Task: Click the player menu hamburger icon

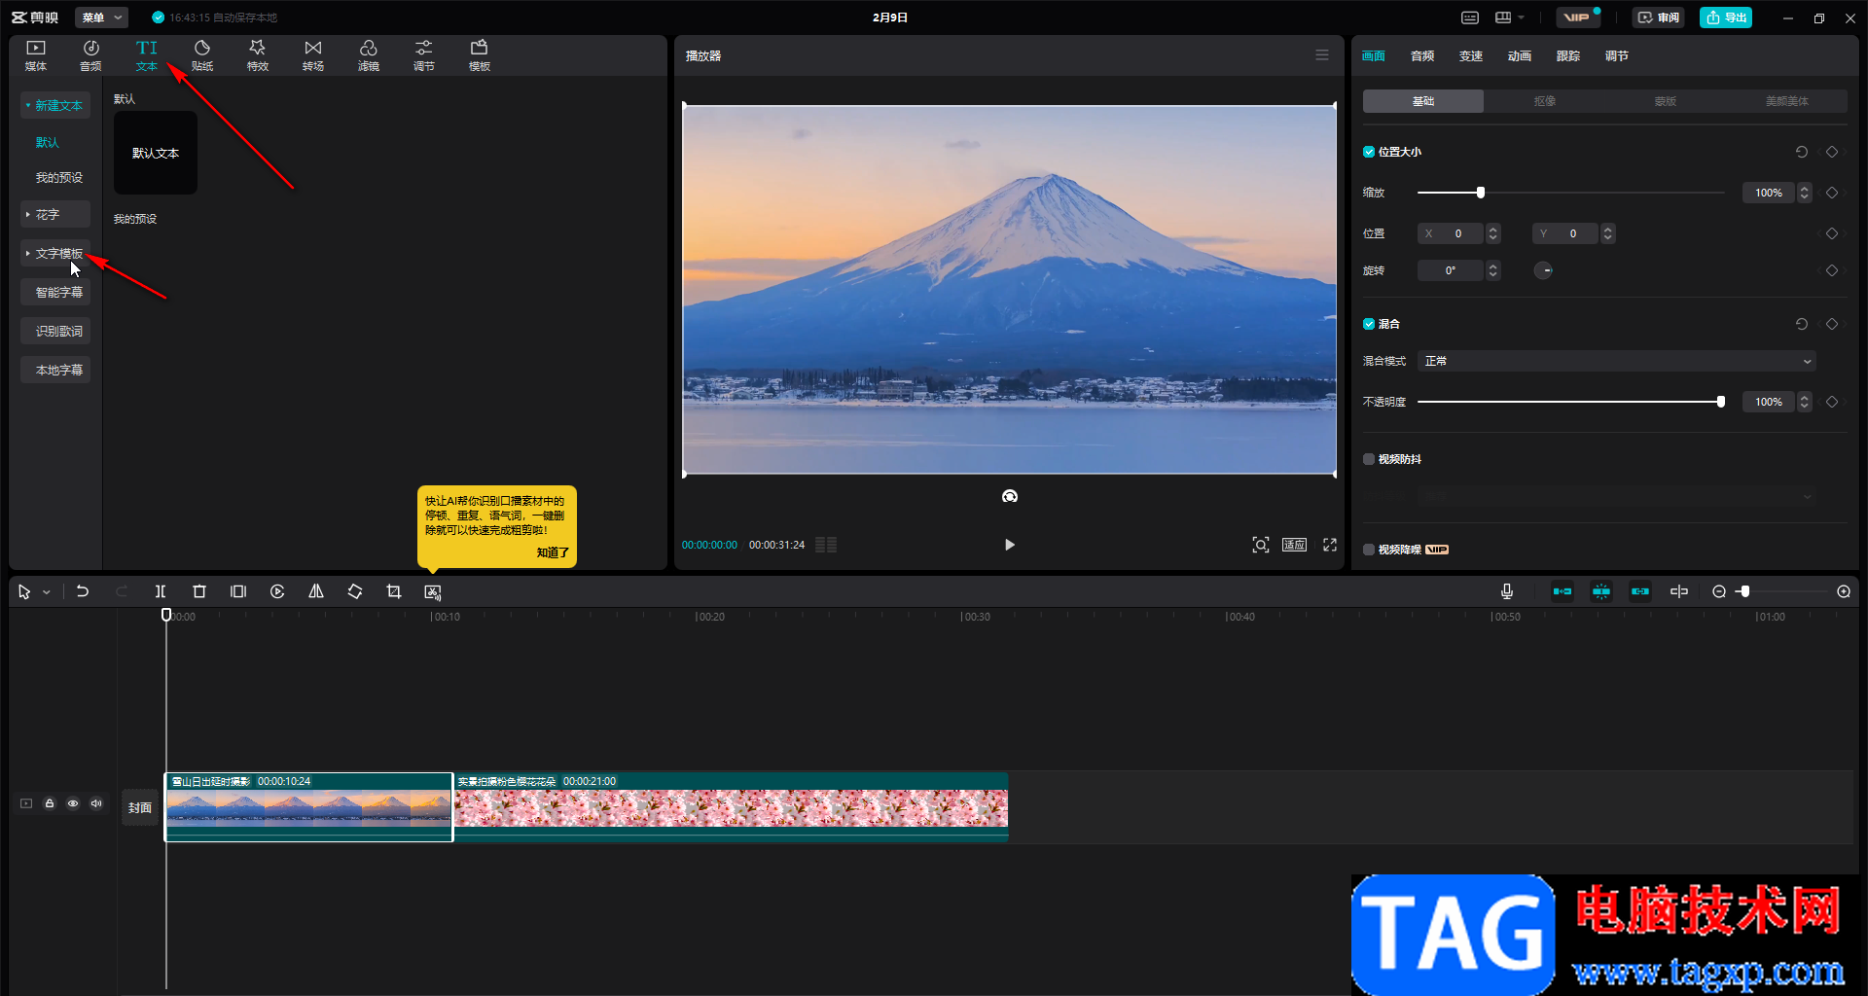Action: [x=1322, y=55]
